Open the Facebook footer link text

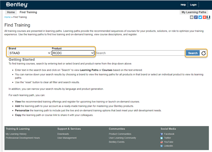[x=169, y=134]
